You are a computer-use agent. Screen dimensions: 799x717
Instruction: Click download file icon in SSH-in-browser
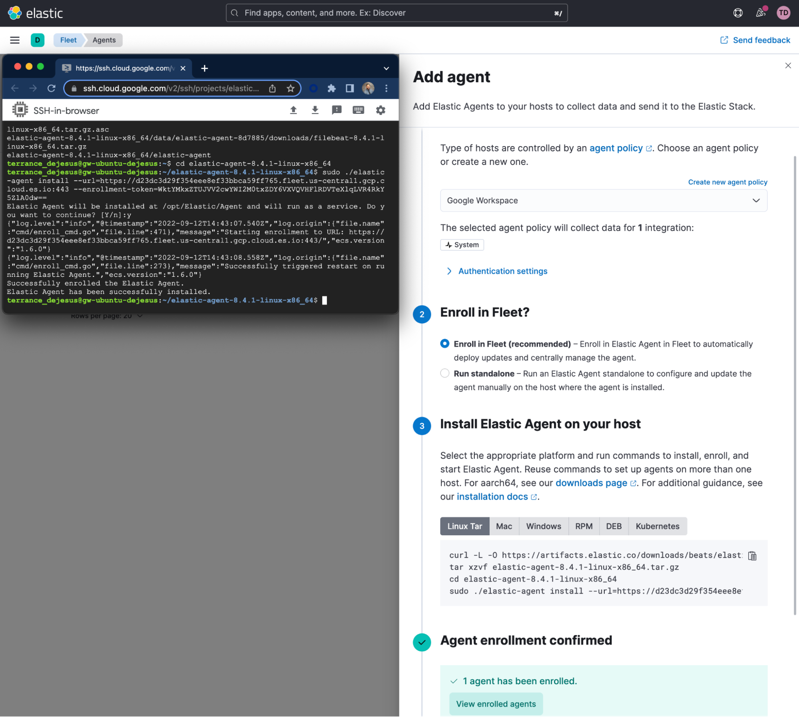coord(315,110)
